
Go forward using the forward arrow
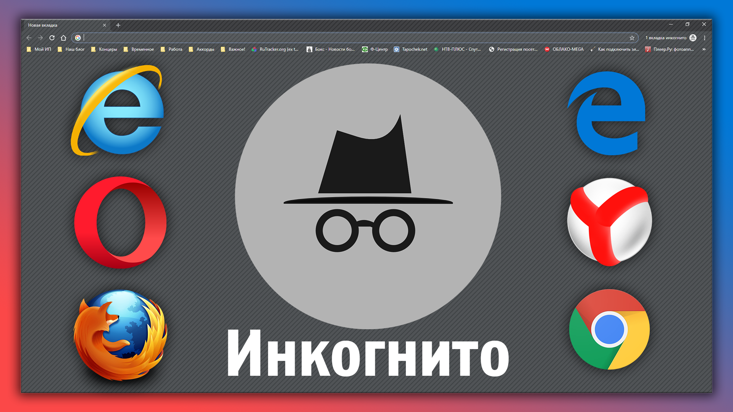(x=40, y=38)
